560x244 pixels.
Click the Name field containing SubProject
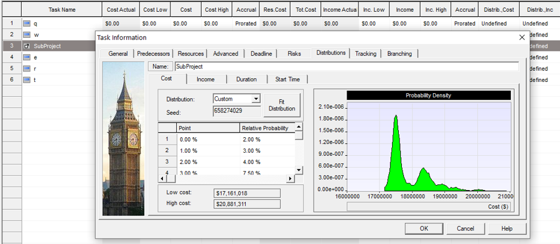tap(347, 66)
